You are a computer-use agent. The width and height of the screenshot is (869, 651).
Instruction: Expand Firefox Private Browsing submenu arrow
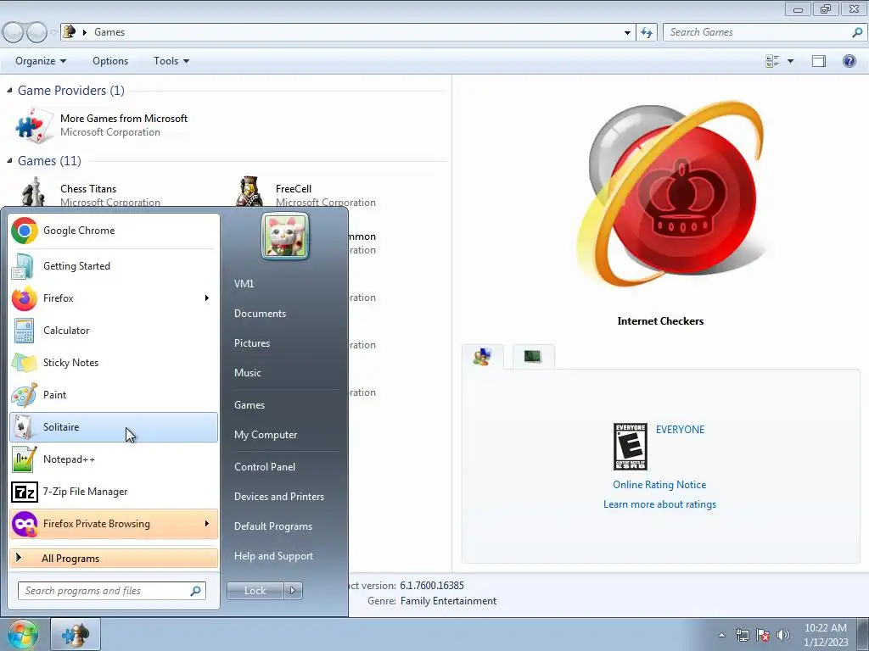tap(207, 524)
